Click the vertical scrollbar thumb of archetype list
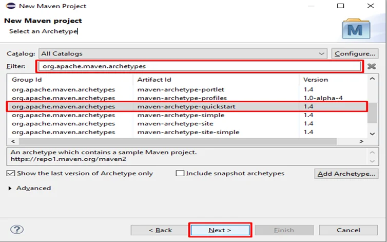The image size is (387, 242). click(372, 113)
